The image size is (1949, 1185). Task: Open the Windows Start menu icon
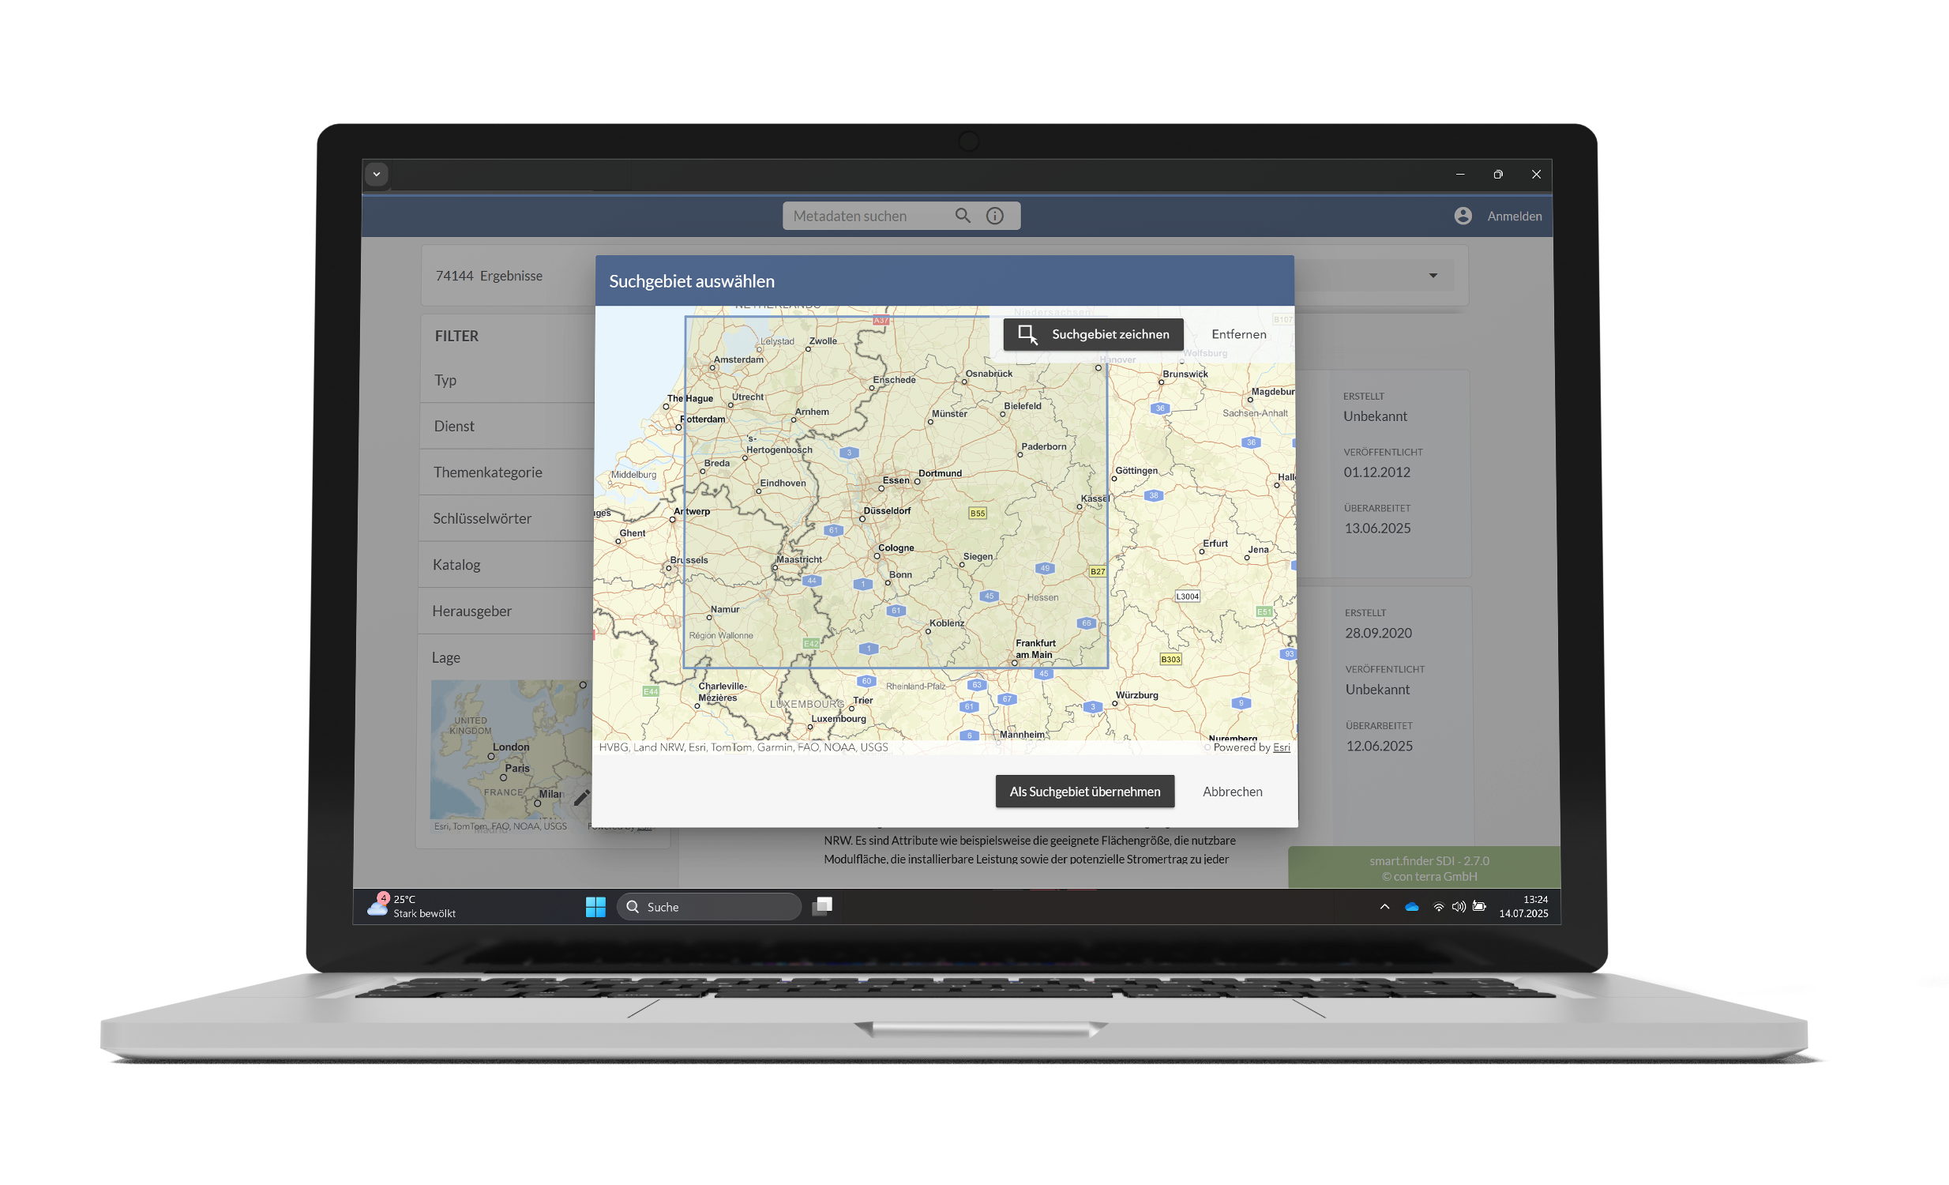595,907
